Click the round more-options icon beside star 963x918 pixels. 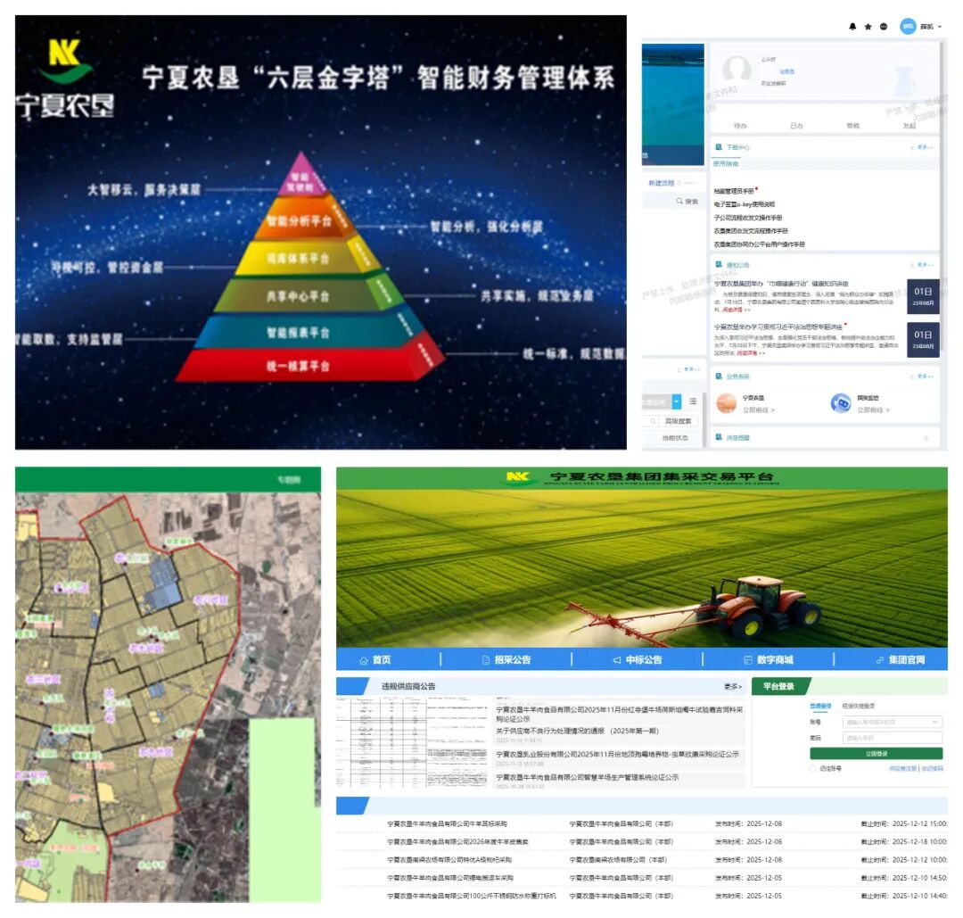tap(884, 27)
